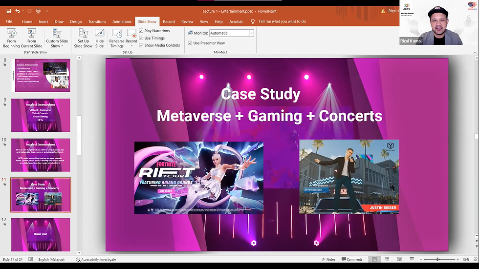This screenshot has height=269, width=479.
Task: Click the Fortnite Rift Tour image
Action: click(x=199, y=178)
